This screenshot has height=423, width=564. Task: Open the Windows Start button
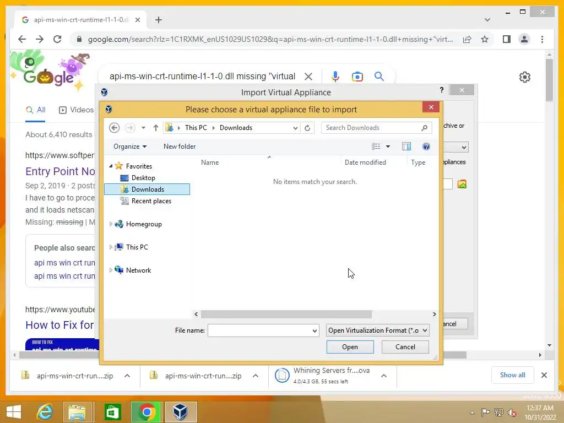14,412
